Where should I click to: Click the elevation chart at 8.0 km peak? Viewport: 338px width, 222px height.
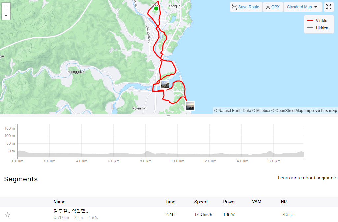[x=147, y=152]
